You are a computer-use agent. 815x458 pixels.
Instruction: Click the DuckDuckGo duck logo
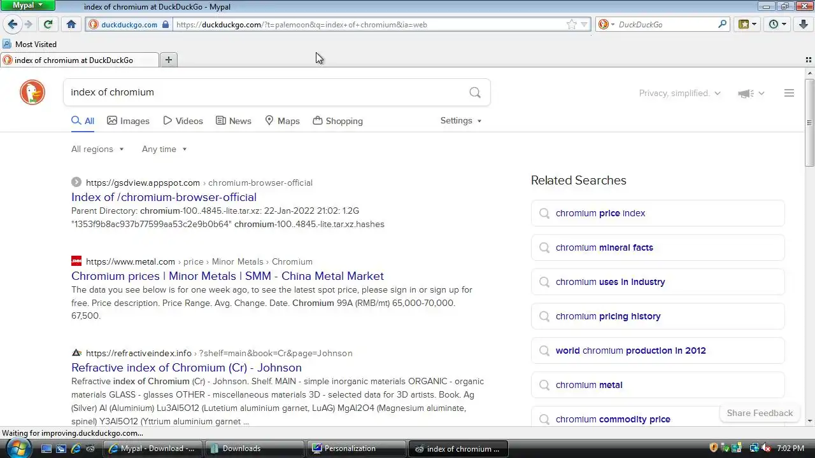point(32,93)
